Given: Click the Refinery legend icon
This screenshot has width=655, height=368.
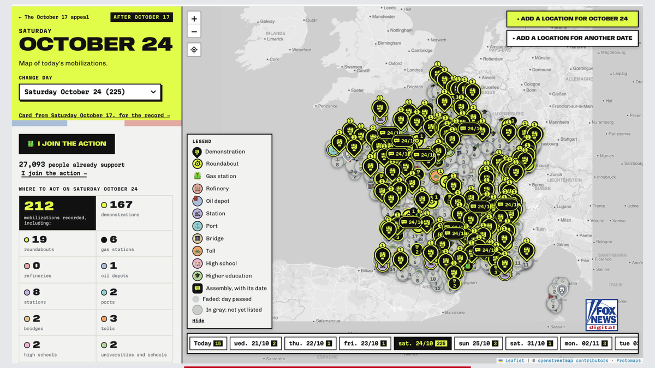Looking at the screenshot, I should click(x=197, y=189).
